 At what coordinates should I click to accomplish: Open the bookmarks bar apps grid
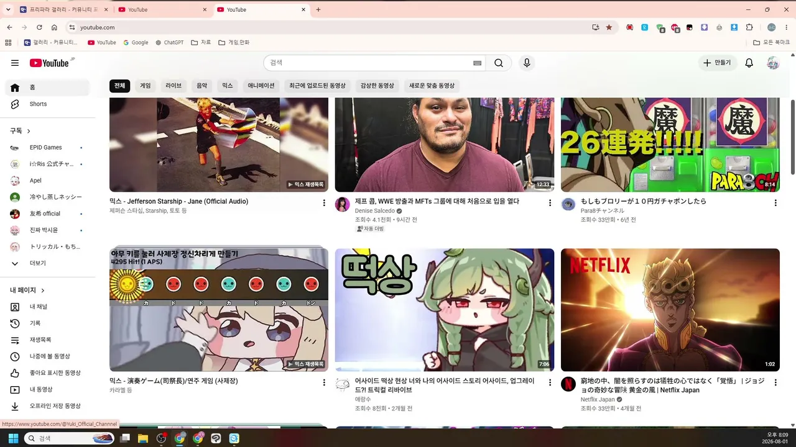[x=8, y=43]
